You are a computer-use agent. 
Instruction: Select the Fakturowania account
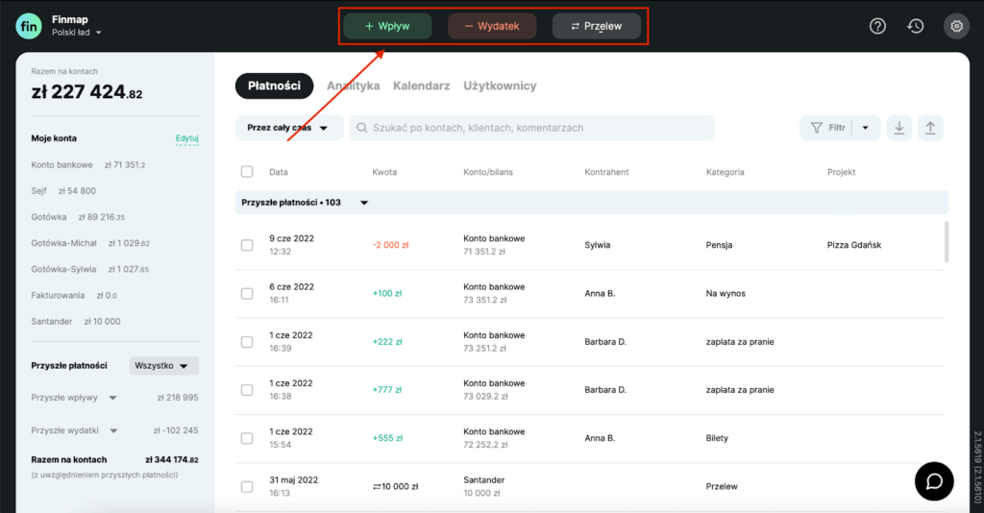tap(74, 295)
